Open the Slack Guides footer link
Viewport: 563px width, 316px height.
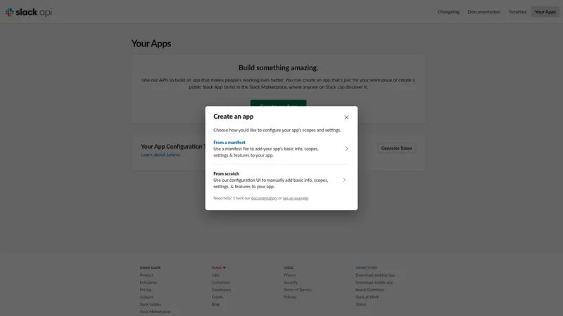[151, 304]
